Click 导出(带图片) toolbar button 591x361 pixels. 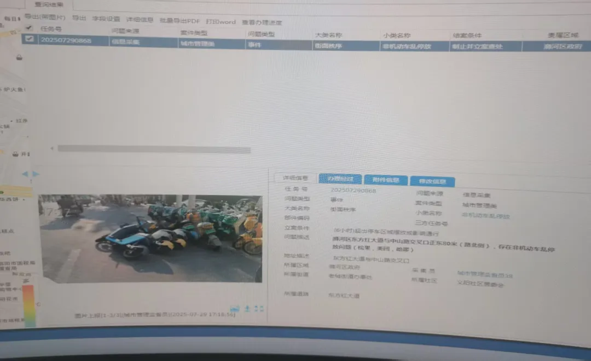tap(45, 17)
